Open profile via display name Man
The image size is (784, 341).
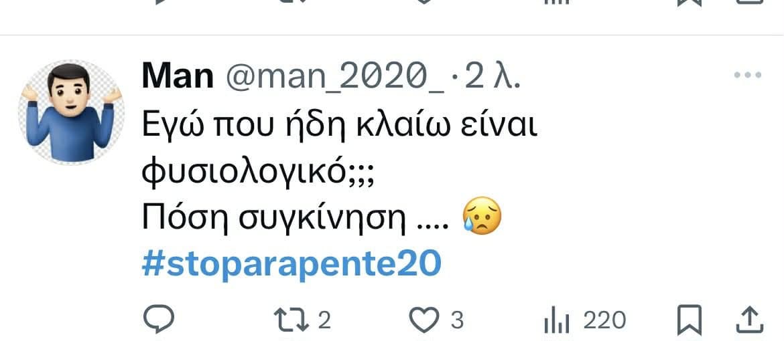[x=178, y=76]
